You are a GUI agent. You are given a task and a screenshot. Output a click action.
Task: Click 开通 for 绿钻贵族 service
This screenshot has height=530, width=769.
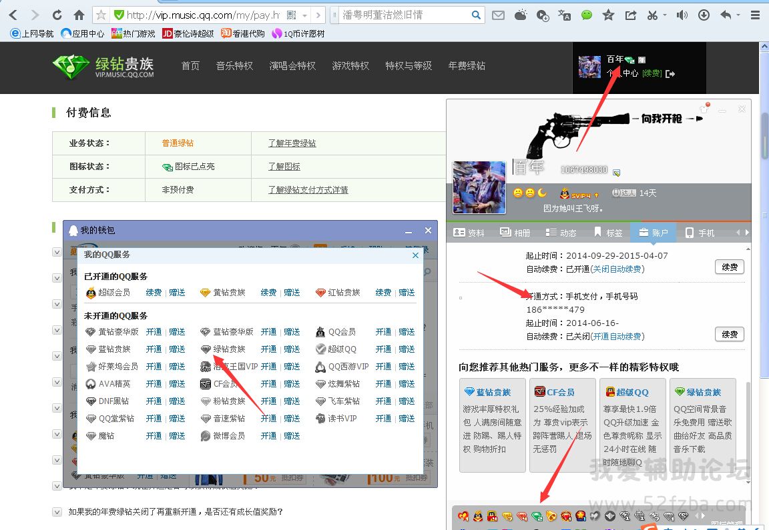(268, 349)
